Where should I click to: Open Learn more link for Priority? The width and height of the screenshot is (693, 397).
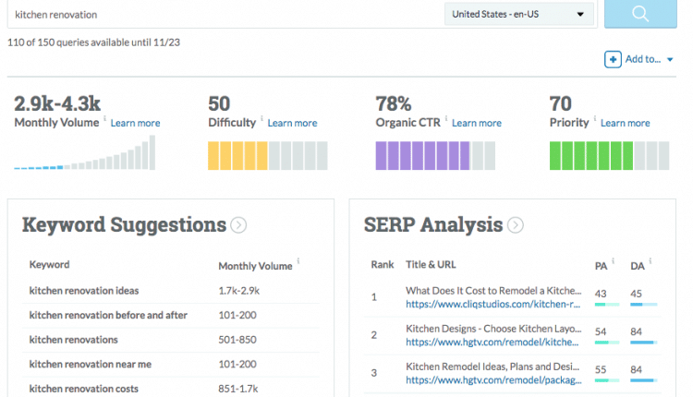coord(625,123)
